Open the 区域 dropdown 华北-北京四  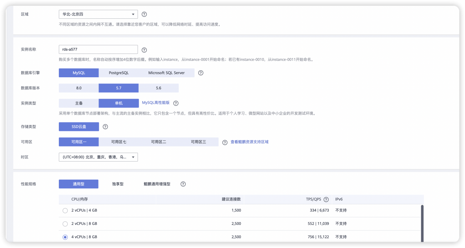[x=98, y=14]
